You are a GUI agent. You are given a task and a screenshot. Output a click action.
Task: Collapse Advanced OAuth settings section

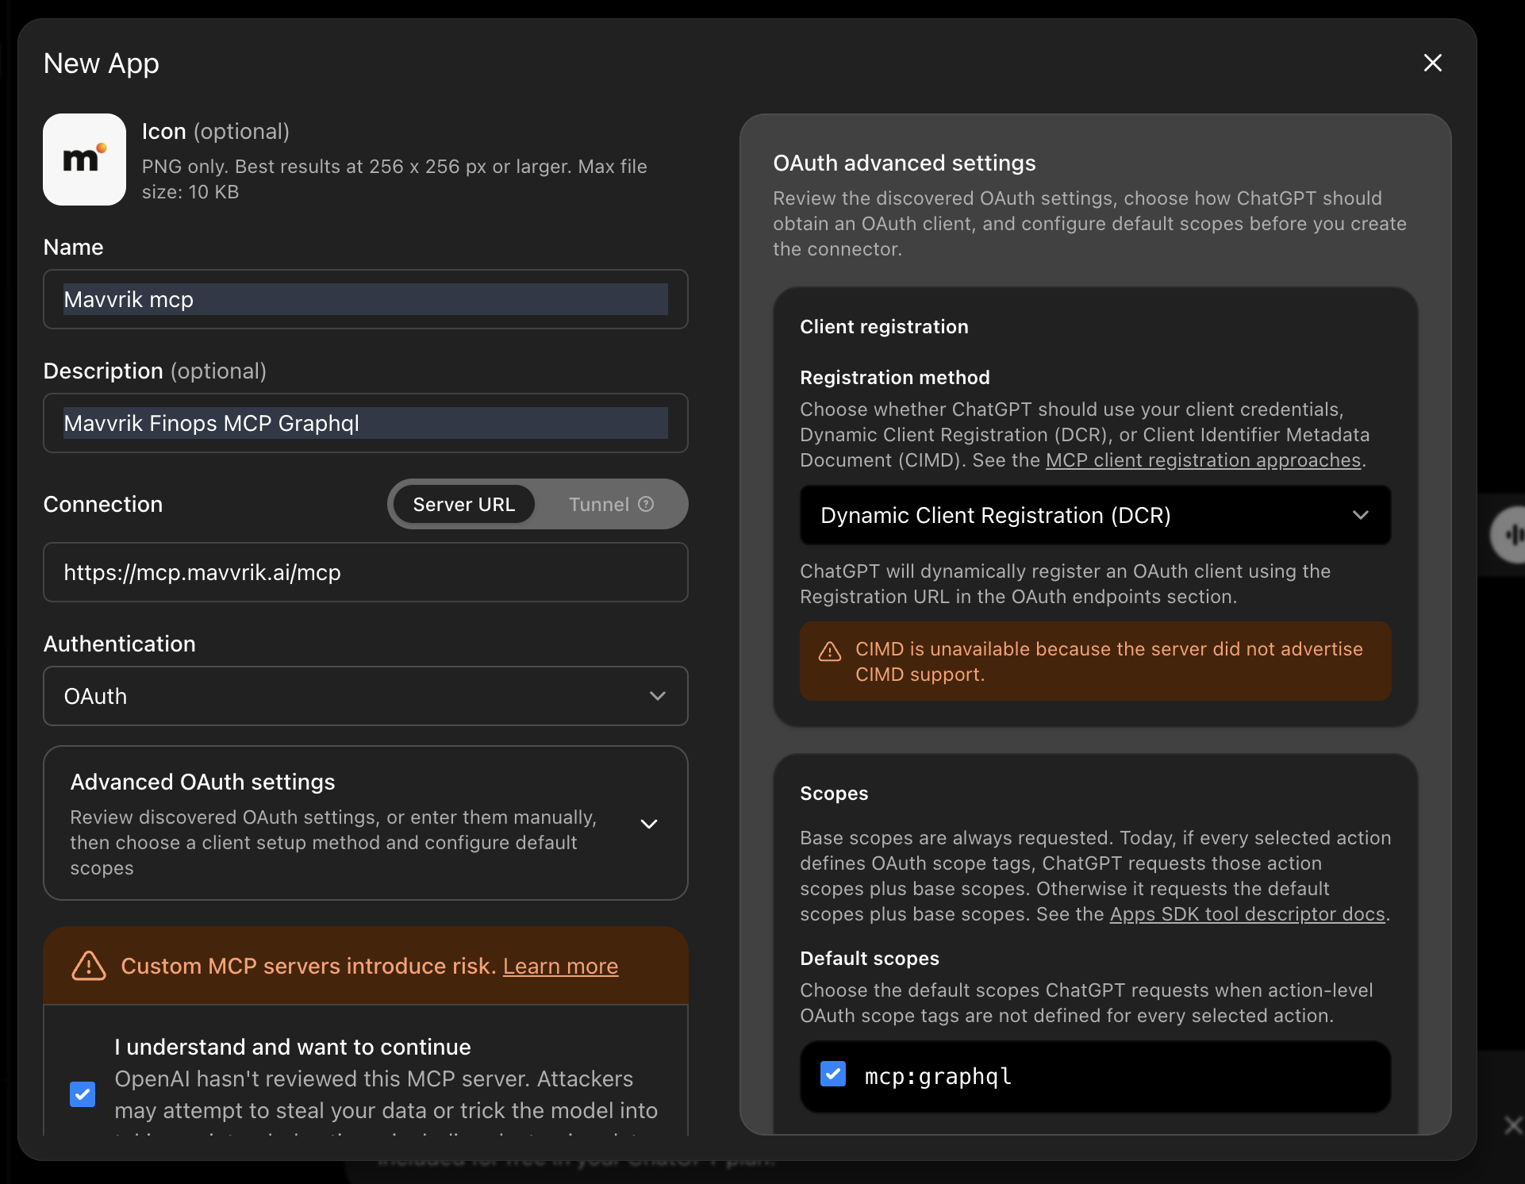point(366,823)
